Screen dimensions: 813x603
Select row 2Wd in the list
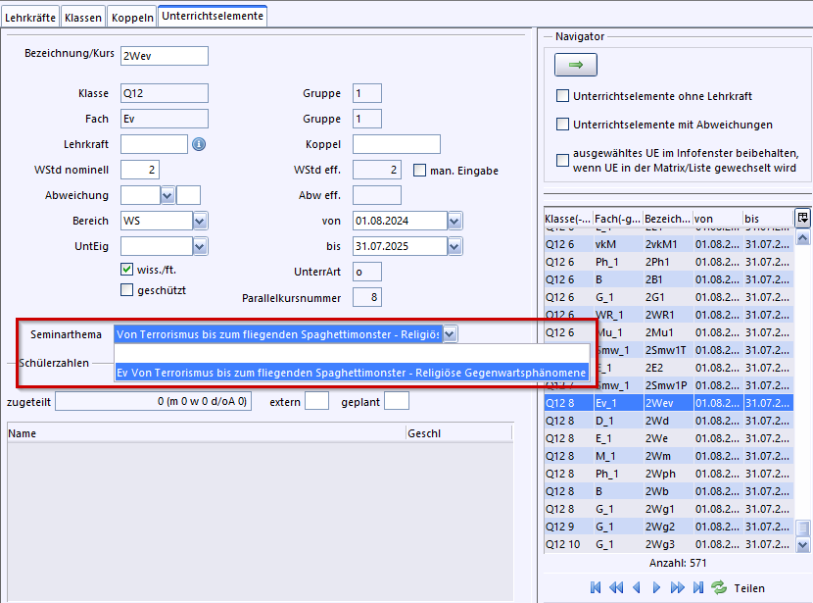pyautogui.click(x=669, y=421)
